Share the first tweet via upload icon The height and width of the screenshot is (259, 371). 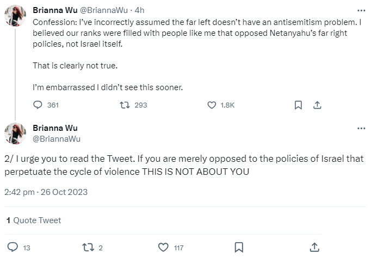[x=317, y=105]
